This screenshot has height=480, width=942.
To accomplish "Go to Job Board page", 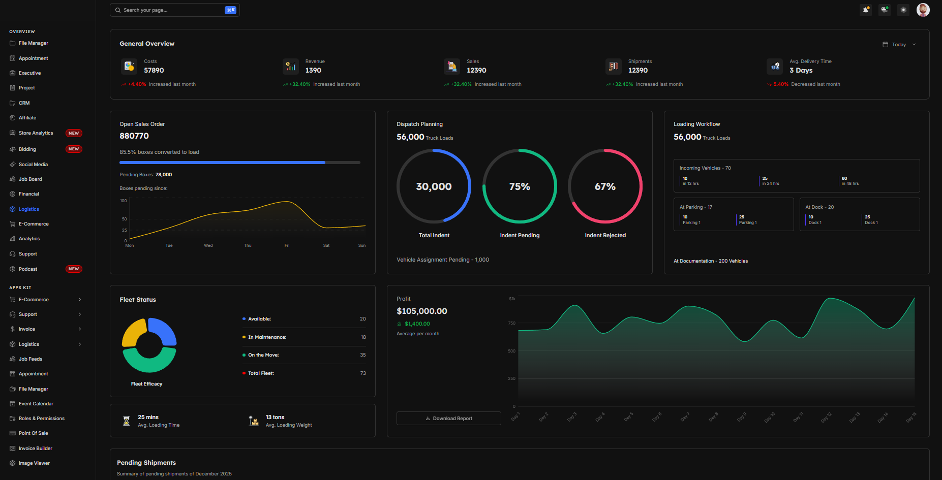I will 30,179.
